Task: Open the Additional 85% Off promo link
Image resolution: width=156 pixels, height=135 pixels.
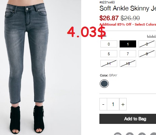Action: (128, 24)
